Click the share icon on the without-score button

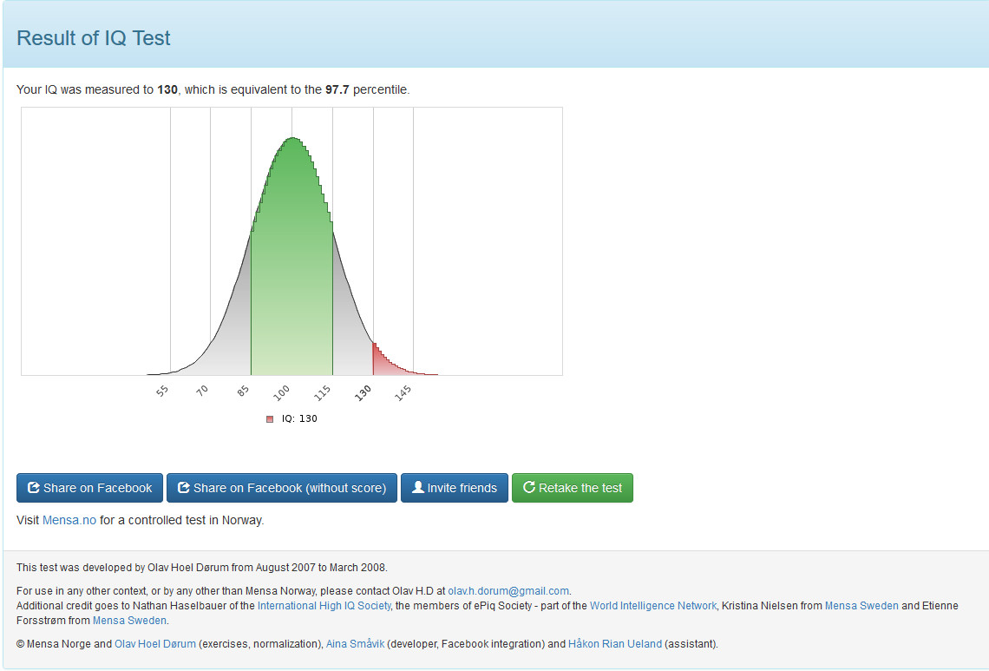pyautogui.click(x=183, y=487)
